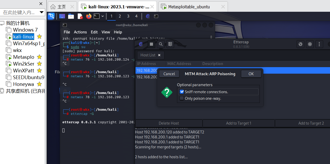Launch Firefox from the Kali panel
Image resolution: width=330 pixels, height=164 pixels.
tap(89, 16)
